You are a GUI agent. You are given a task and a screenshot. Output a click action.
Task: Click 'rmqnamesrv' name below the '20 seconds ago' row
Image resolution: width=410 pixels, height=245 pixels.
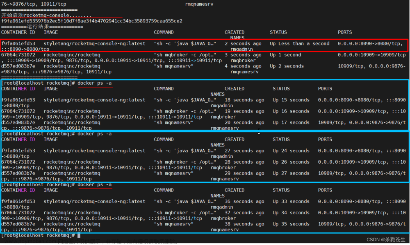click(225, 128)
